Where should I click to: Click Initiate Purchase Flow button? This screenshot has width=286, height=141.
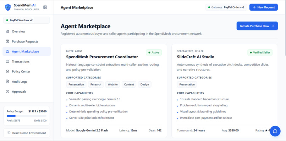point(257,26)
